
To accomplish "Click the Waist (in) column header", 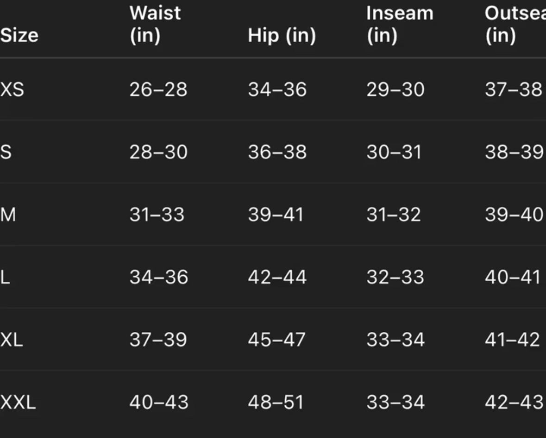I will 155,25.
